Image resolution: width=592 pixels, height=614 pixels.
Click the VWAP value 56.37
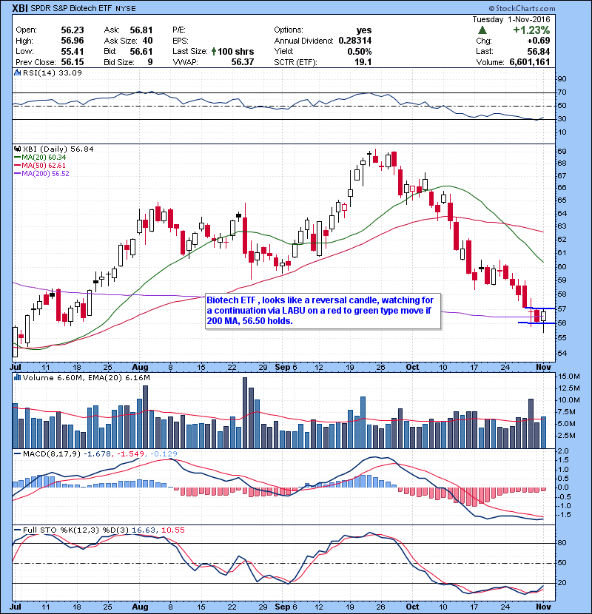pyautogui.click(x=243, y=62)
